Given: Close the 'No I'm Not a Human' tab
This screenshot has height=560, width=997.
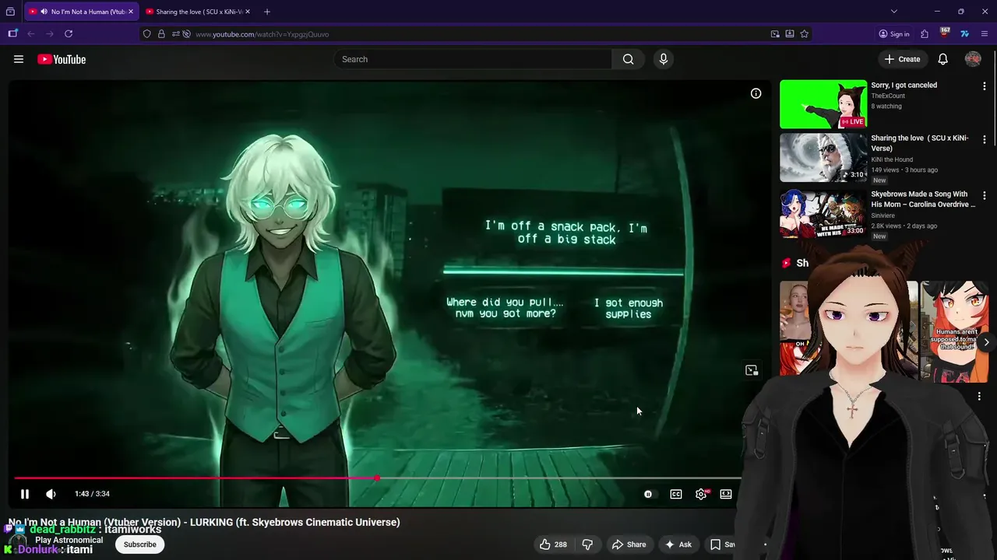Looking at the screenshot, I should 131,12.
